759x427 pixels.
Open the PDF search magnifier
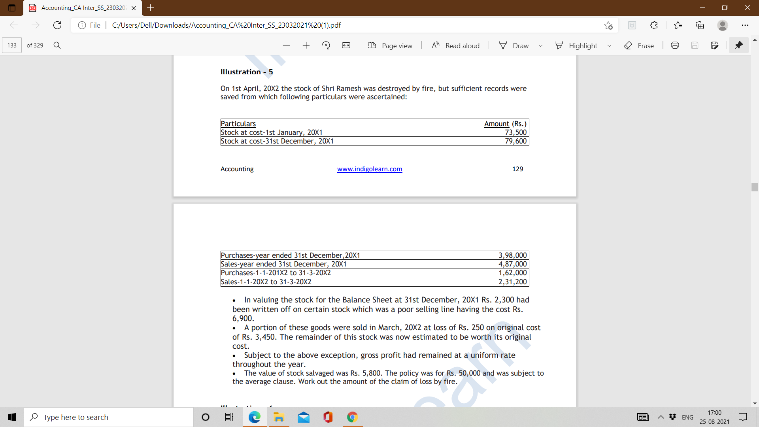point(57,45)
